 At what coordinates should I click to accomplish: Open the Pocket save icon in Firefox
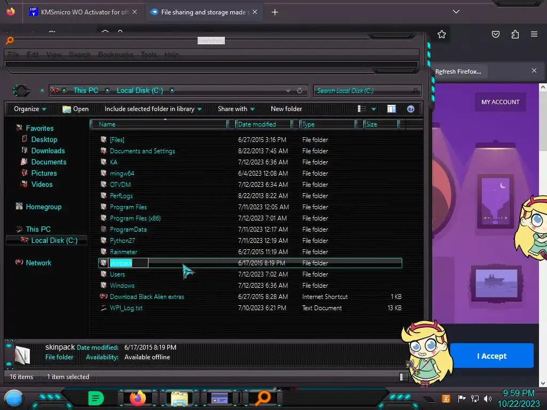tap(495, 34)
